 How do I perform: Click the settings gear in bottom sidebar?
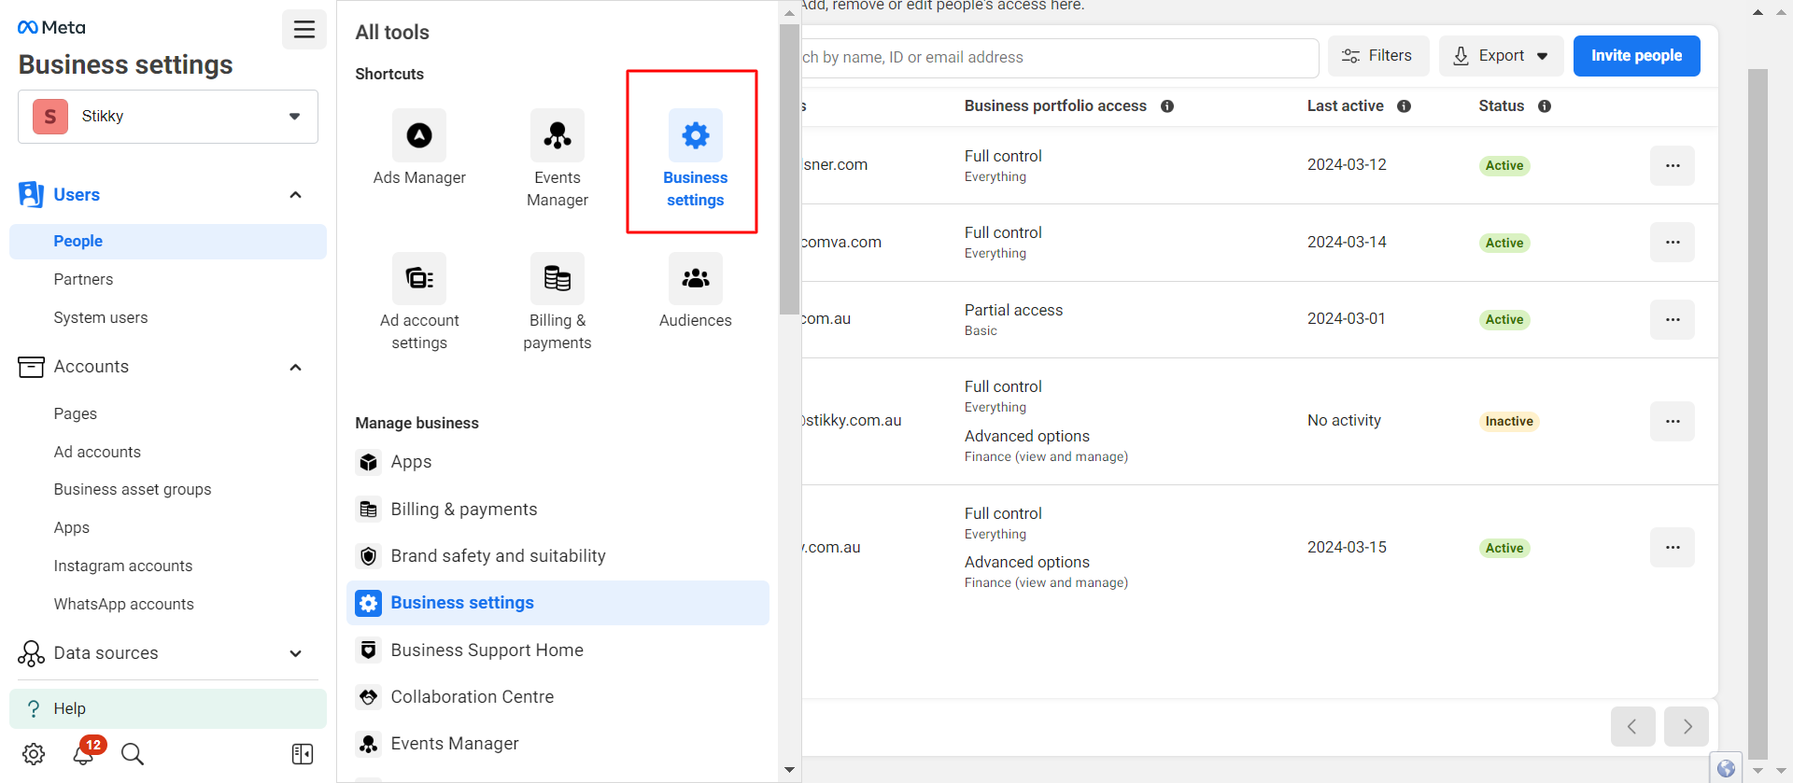coord(34,754)
